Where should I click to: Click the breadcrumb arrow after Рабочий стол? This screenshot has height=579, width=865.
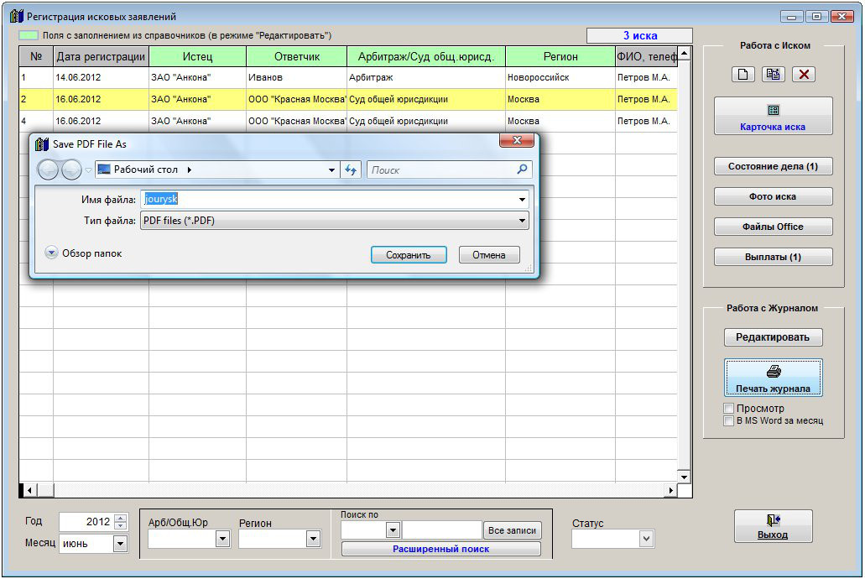tap(190, 170)
